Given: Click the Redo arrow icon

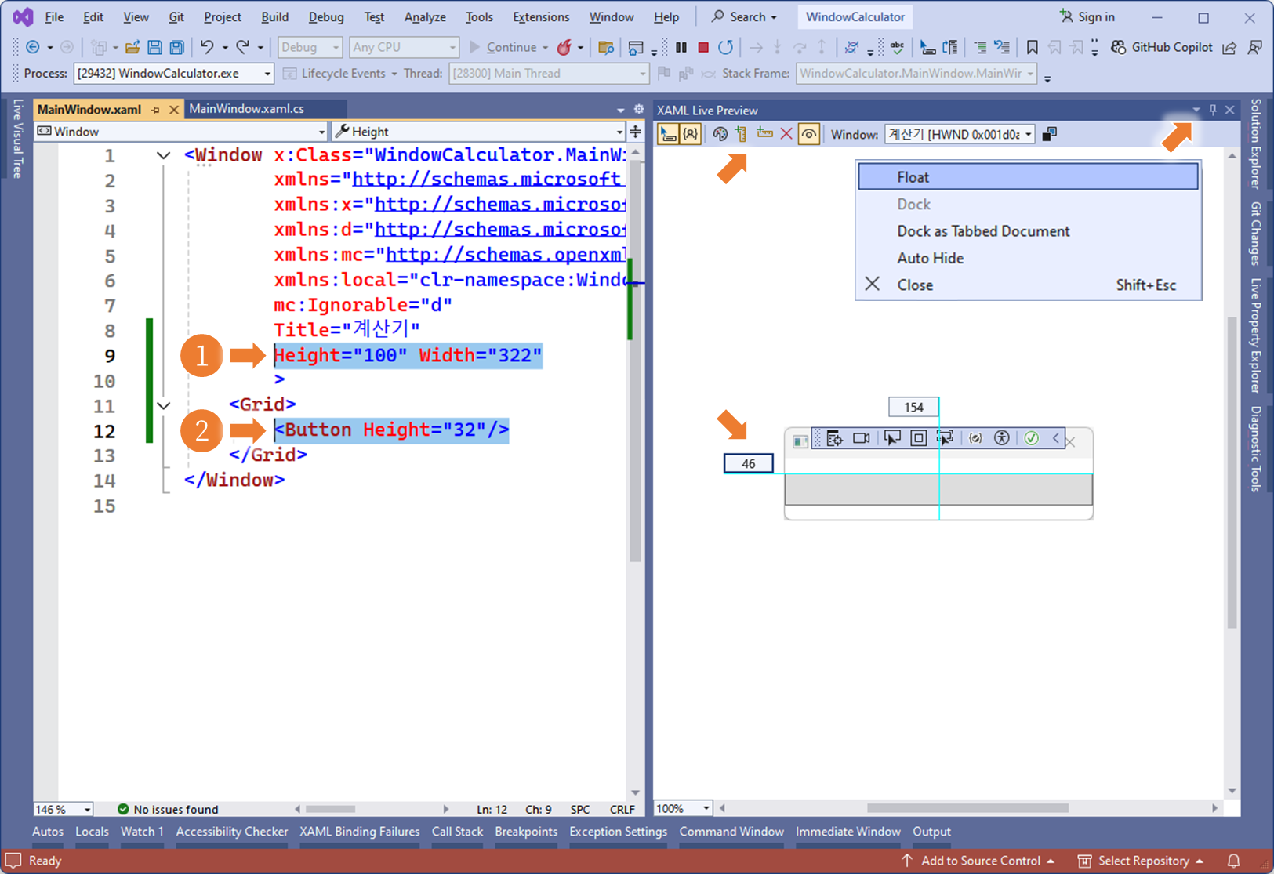Looking at the screenshot, I should [243, 47].
